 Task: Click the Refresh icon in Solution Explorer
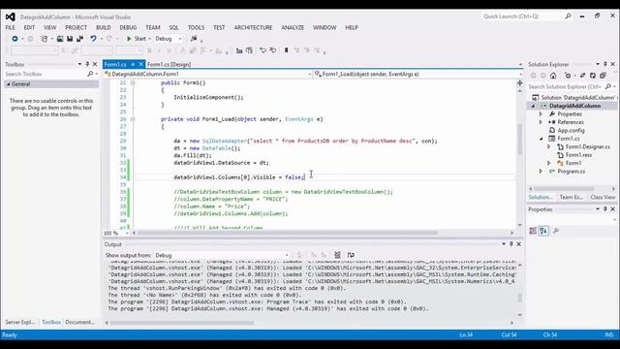point(592,76)
